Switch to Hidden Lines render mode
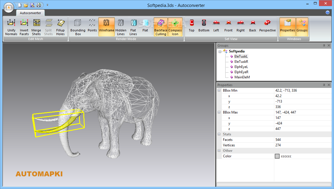 pos(121,27)
